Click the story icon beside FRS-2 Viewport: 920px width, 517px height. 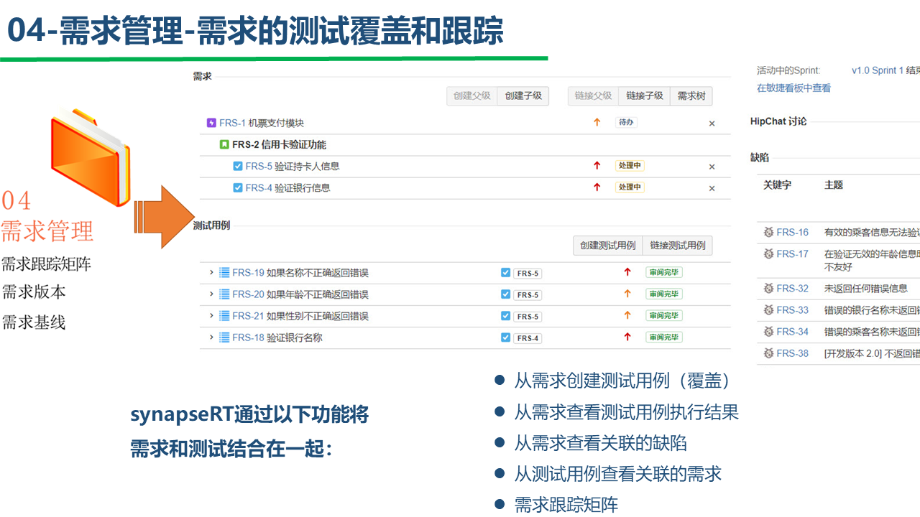(x=224, y=144)
